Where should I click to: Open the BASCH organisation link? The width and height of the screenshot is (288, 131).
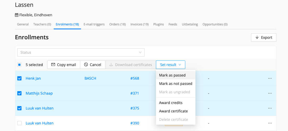[x=90, y=78]
